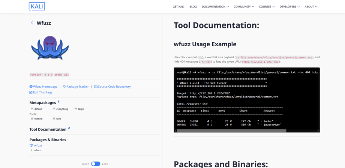Viewport: 345px width, 168px height.
Task: Click the code block horizontal scrollbar thumb
Action: coord(232,131)
